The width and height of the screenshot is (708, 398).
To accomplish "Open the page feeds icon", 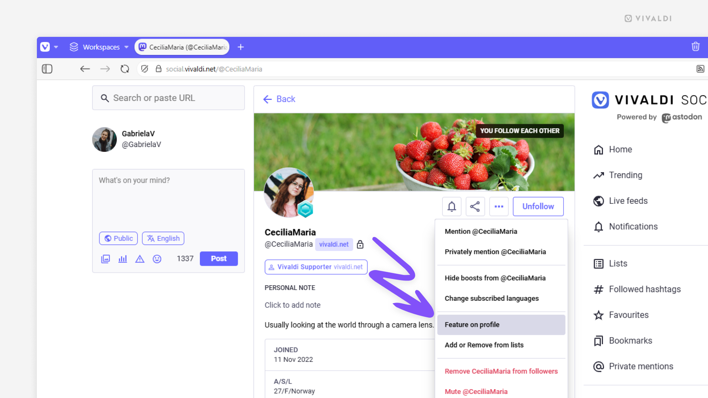I will (x=700, y=69).
